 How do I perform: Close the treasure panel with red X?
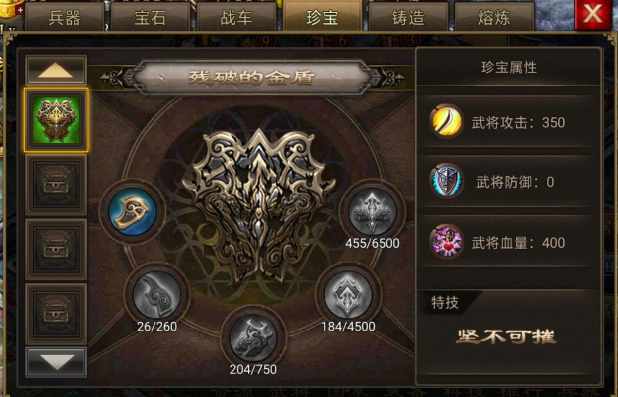[593, 14]
